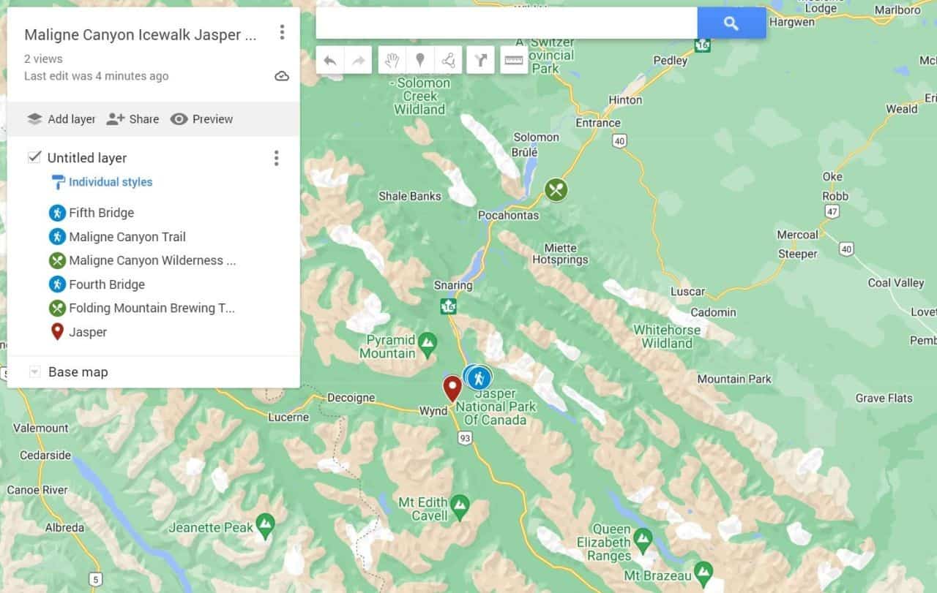Screen dimensions: 937x593
Task: Click the Preview button
Action: (202, 119)
